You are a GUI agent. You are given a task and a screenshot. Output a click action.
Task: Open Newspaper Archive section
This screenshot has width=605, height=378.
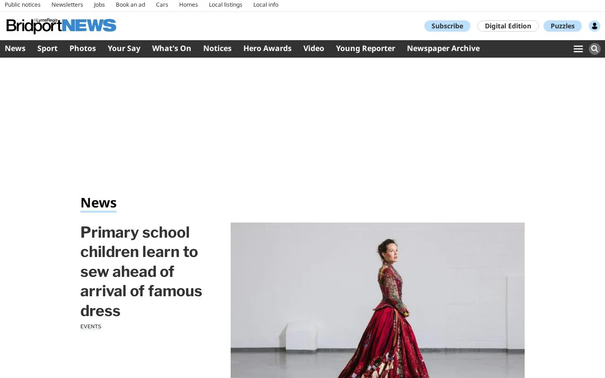pos(443,48)
